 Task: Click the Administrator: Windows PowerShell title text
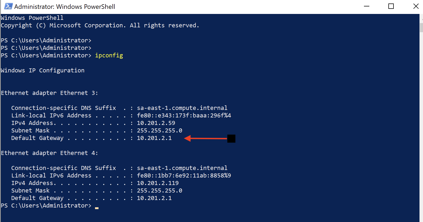pyautogui.click(x=65, y=7)
